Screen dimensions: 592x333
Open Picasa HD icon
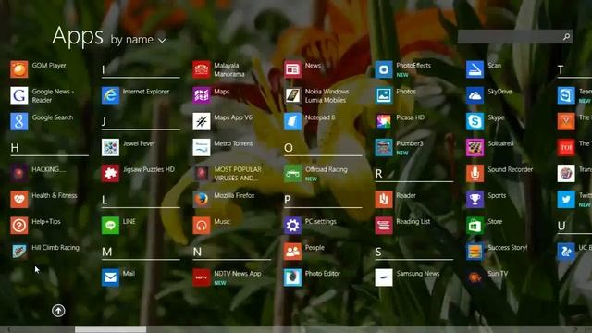(384, 121)
